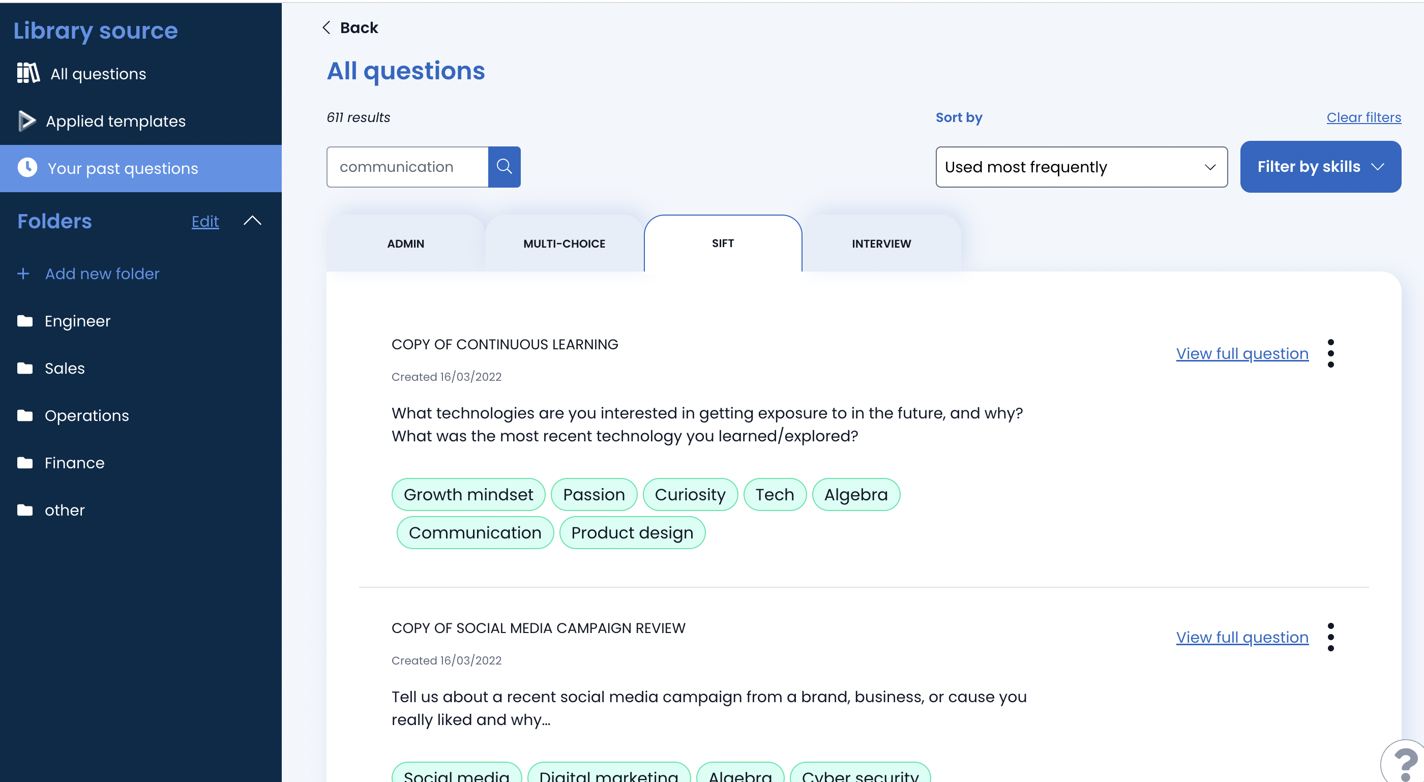Open the Sort by dropdown

pyautogui.click(x=1081, y=167)
